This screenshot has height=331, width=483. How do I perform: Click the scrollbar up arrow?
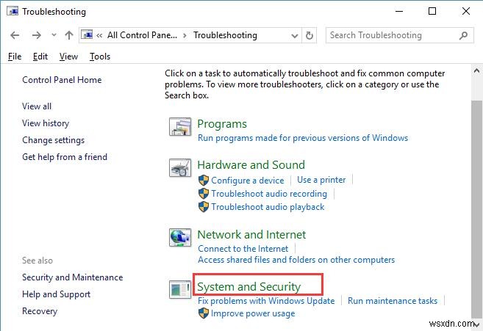pyautogui.click(x=477, y=71)
